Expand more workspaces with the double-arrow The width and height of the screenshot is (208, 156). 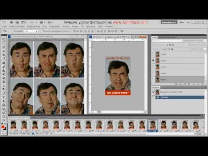coord(188,23)
